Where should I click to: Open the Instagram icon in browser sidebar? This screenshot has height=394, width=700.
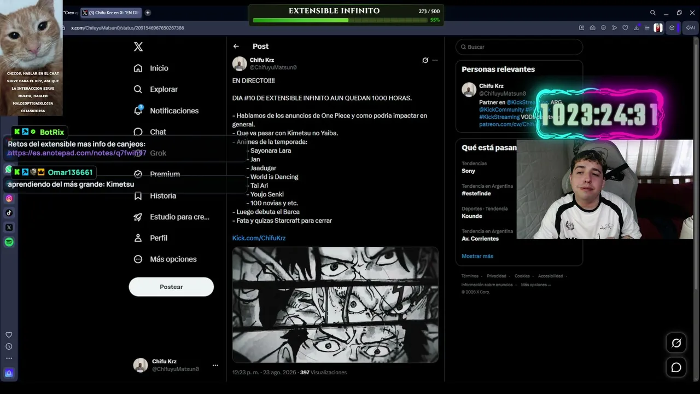click(9, 199)
